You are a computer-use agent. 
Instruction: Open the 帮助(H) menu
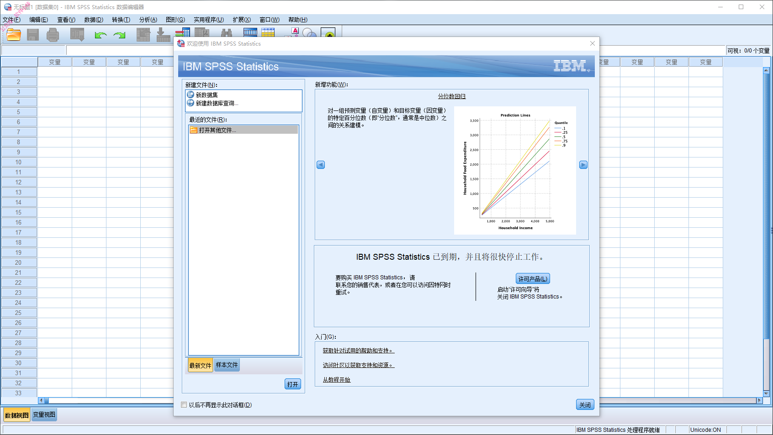coord(298,20)
